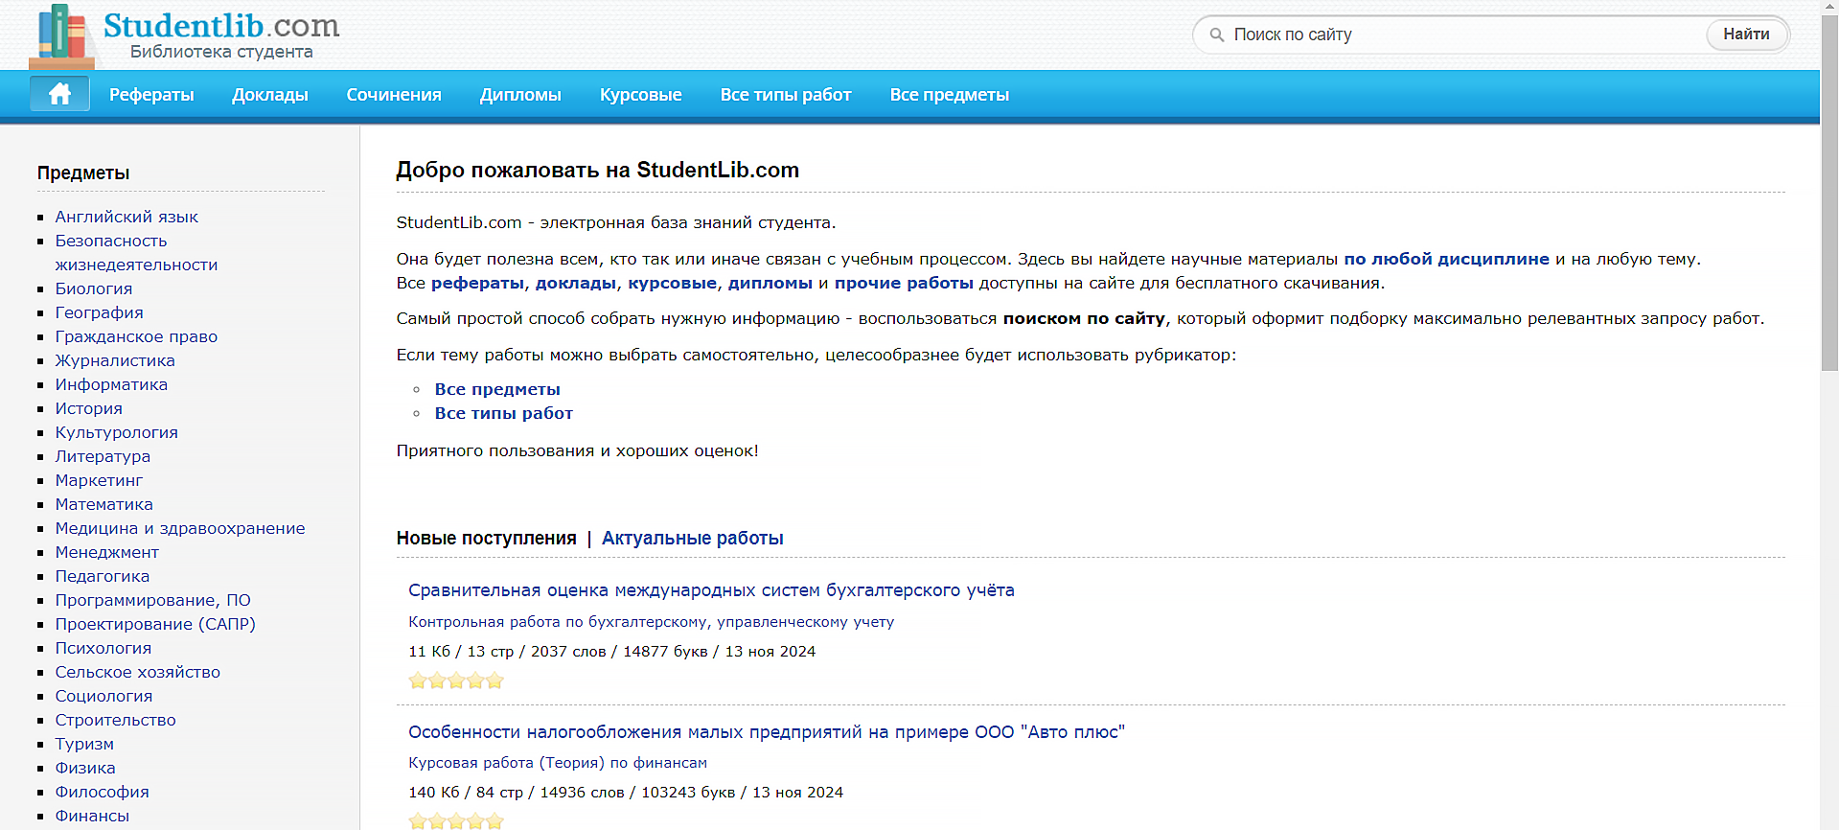Click the page vertical scrollbar thumb

click(1829, 192)
